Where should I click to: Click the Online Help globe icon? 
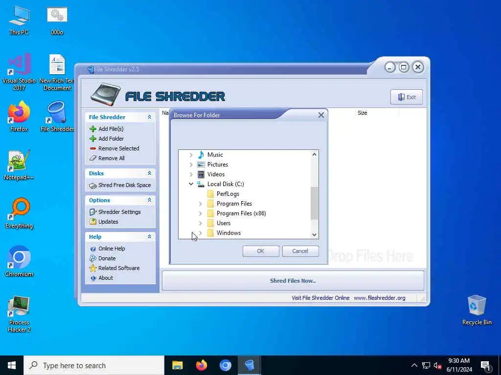pos(92,249)
